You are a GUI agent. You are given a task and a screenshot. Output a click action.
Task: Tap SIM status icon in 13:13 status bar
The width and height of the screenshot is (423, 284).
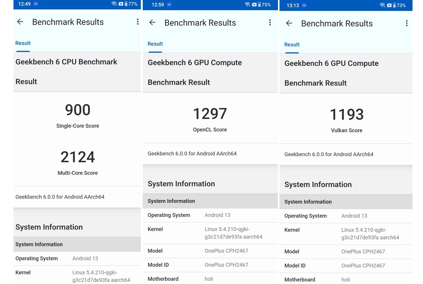point(389,5)
